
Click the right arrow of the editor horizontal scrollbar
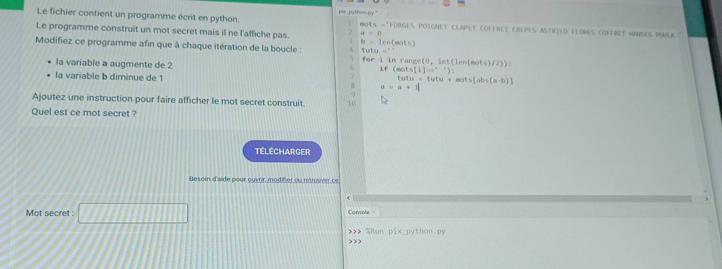point(707,198)
